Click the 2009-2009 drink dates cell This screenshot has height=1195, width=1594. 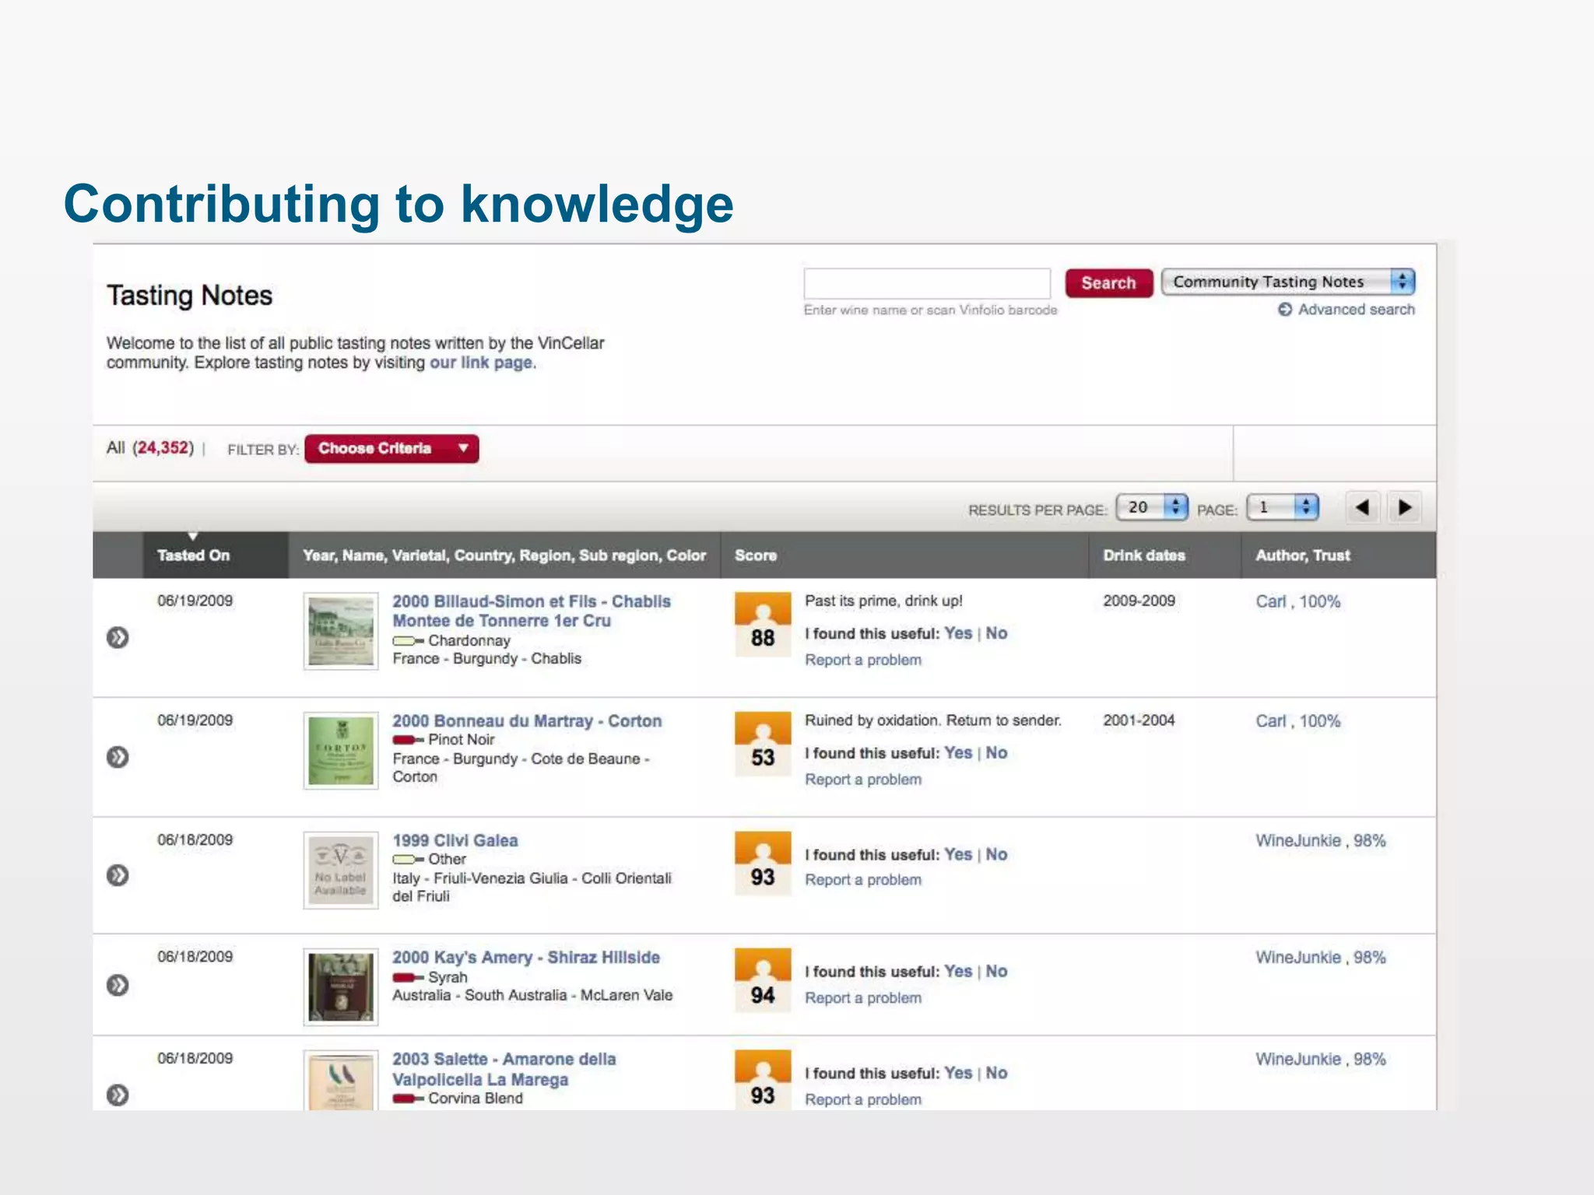tap(1139, 601)
